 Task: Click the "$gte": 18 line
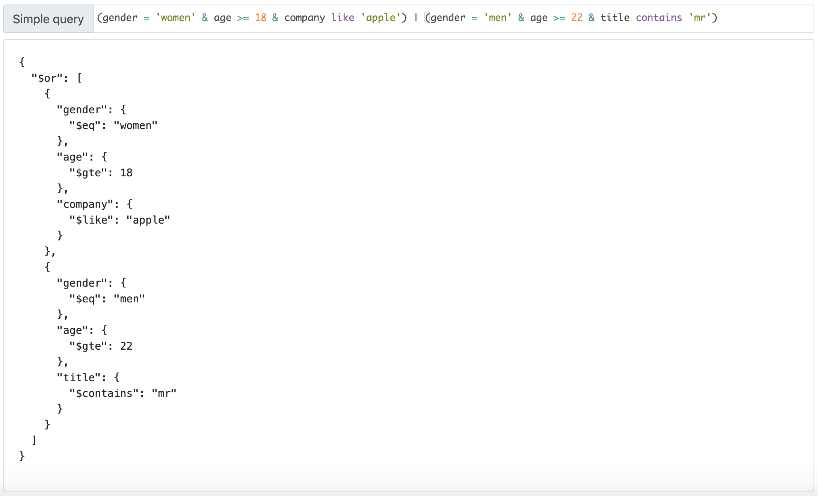(x=101, y=173)
